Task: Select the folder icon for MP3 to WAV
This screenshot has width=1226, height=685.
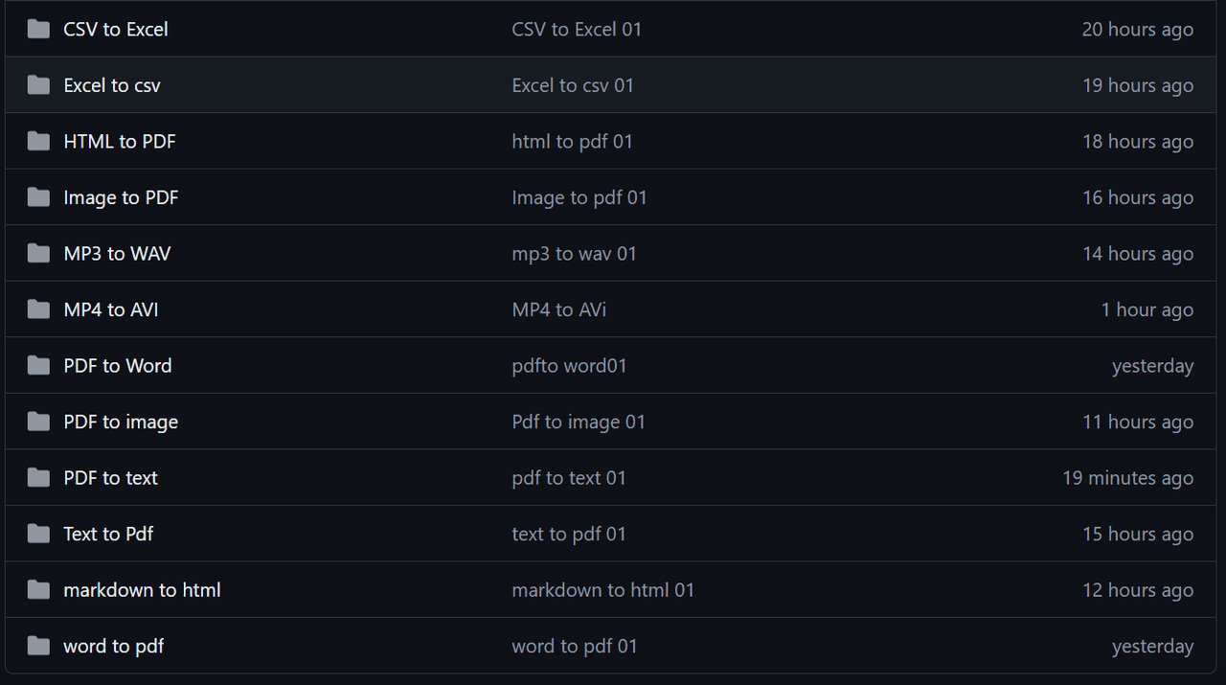Action: click(38, 254)
